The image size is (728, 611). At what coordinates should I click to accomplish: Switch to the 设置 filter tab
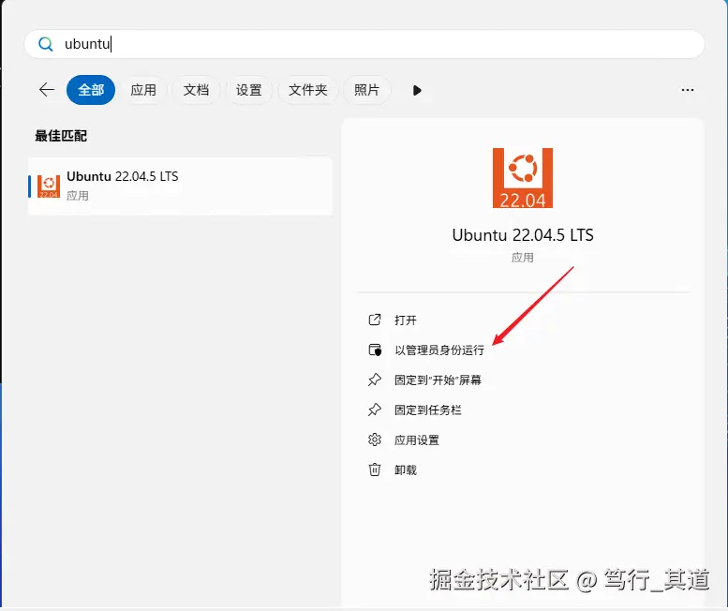pyautogui.click(x=249, y=90)
